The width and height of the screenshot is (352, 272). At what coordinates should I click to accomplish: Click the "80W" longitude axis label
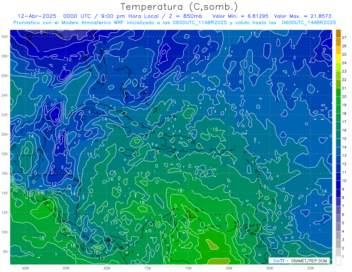107,268
